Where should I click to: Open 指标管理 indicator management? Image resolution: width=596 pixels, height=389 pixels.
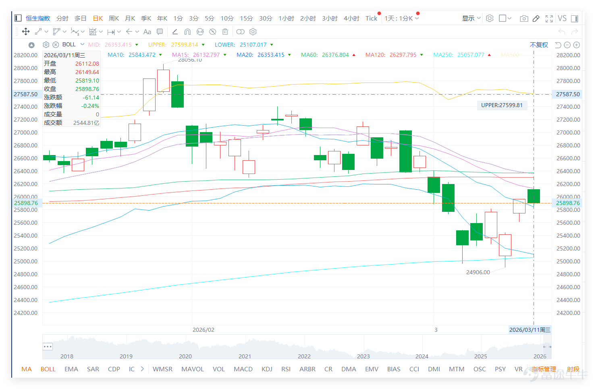tap(544, 369)
